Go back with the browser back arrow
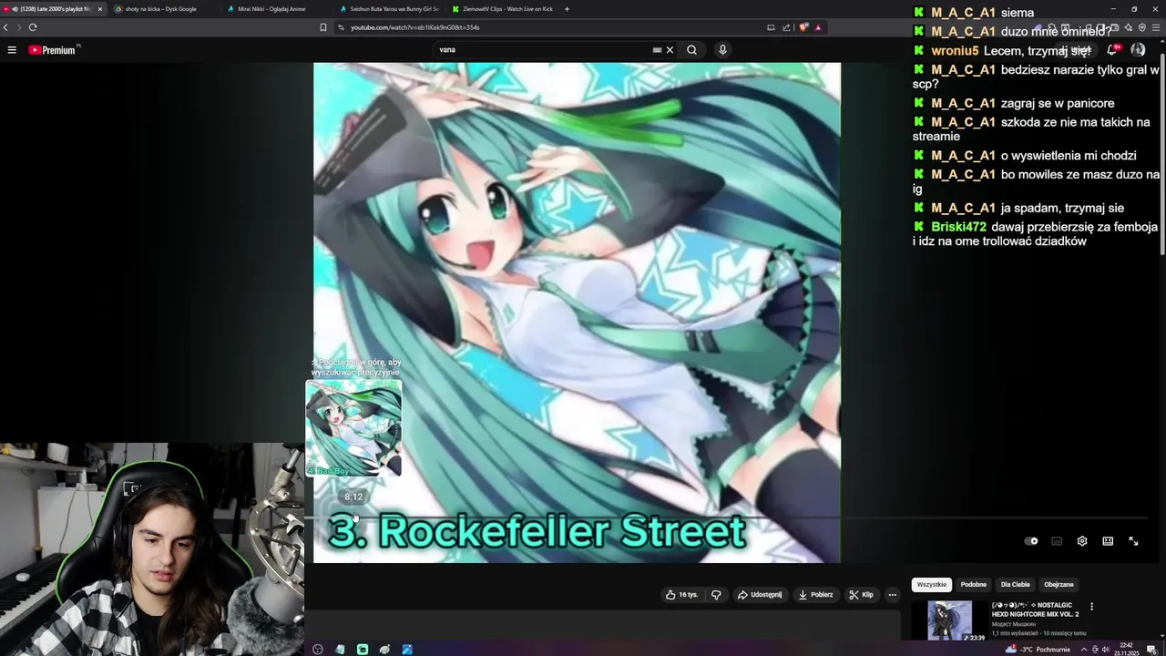 coord(5,27)
